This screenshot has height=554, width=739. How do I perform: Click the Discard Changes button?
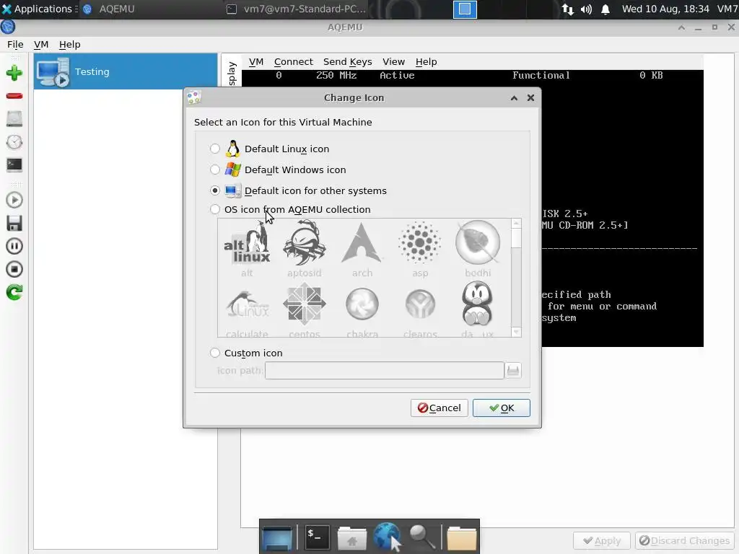click(684, 541)
